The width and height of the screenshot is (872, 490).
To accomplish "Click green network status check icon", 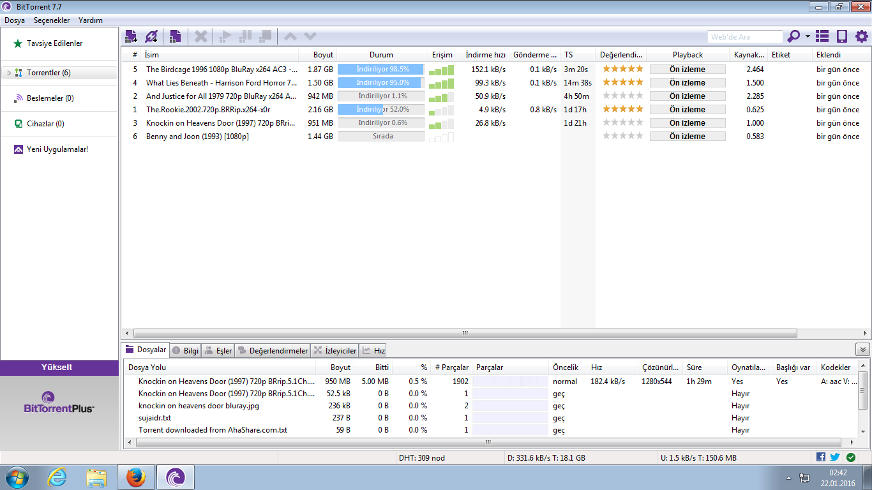I will 850,457.
